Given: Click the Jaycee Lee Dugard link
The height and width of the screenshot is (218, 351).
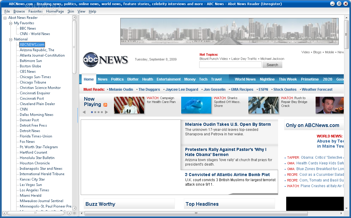Looking at the screenshot, I should point(182,90).
